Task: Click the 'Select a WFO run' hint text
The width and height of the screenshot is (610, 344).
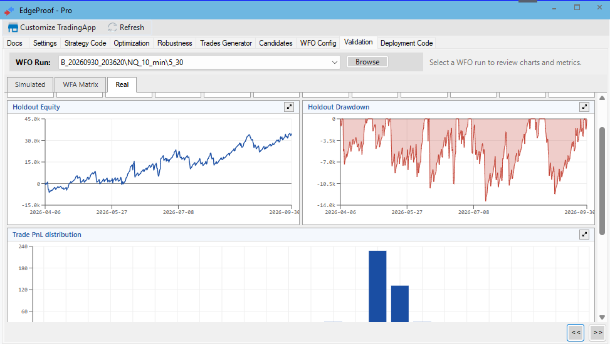Action: point(505,63)
